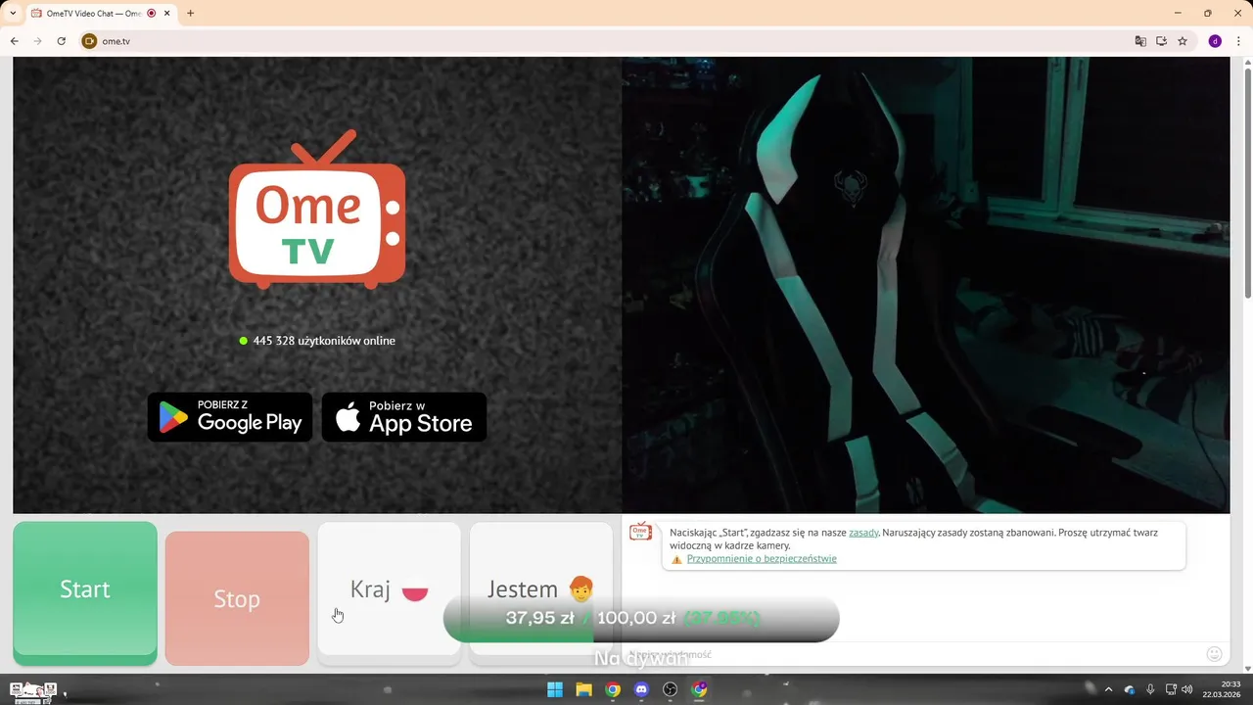Viewport: 1253px width, 705px height.
Task: Open tab search dropdown arrow
Action: [13, 14]
